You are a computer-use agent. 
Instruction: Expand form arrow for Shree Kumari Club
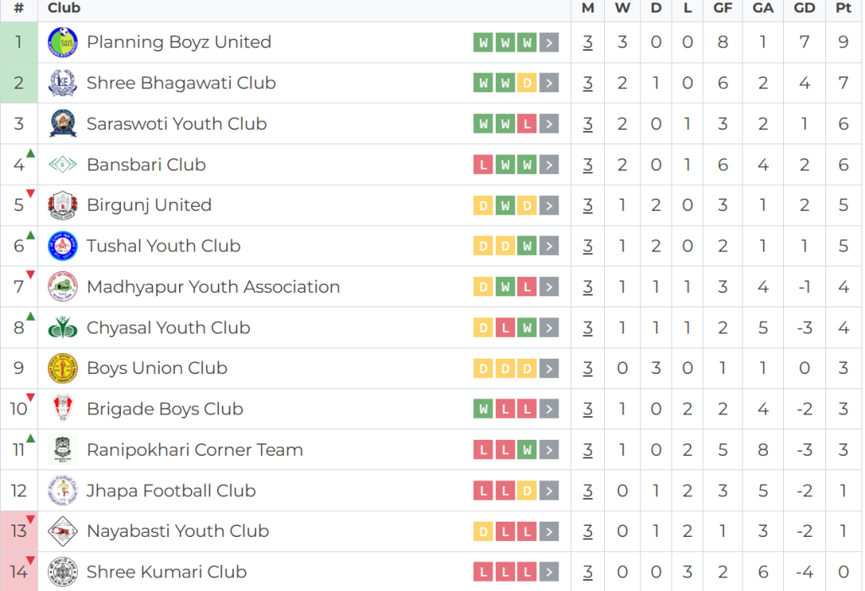click(549, 572)
